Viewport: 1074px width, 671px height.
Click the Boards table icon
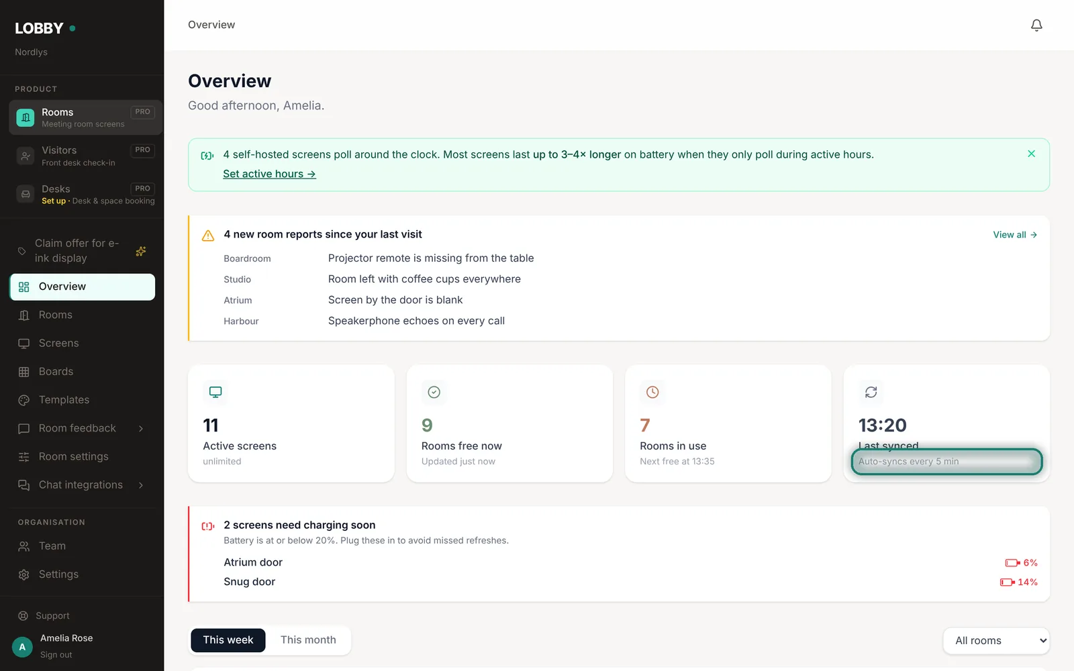(24, 372)
